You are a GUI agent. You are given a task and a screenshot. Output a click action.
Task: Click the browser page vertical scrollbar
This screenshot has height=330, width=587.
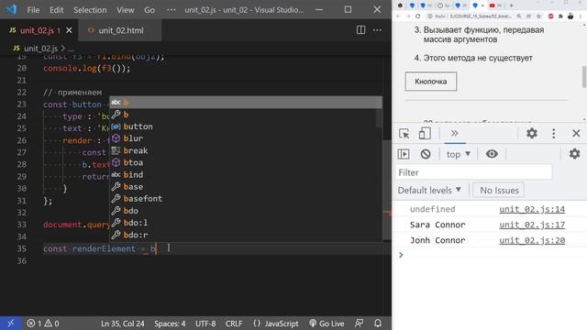tap(584, 77)
